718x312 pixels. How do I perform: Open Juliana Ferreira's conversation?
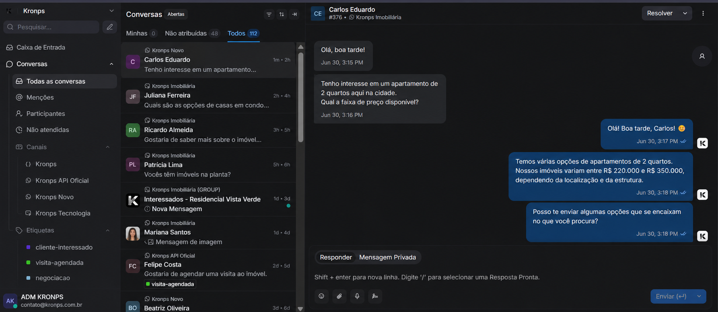[208, 96]
